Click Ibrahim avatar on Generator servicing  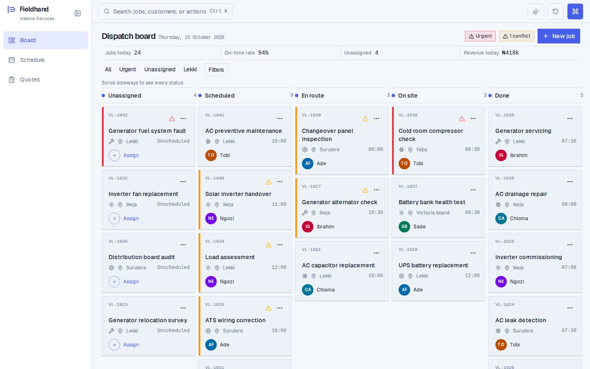click(501, 155)
